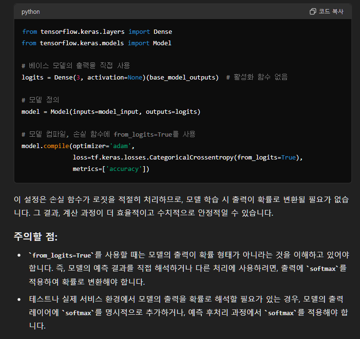Click the comment '# 모델 정의'
The width and height of the screenshot is (360, 339).
tap(40, 100)
